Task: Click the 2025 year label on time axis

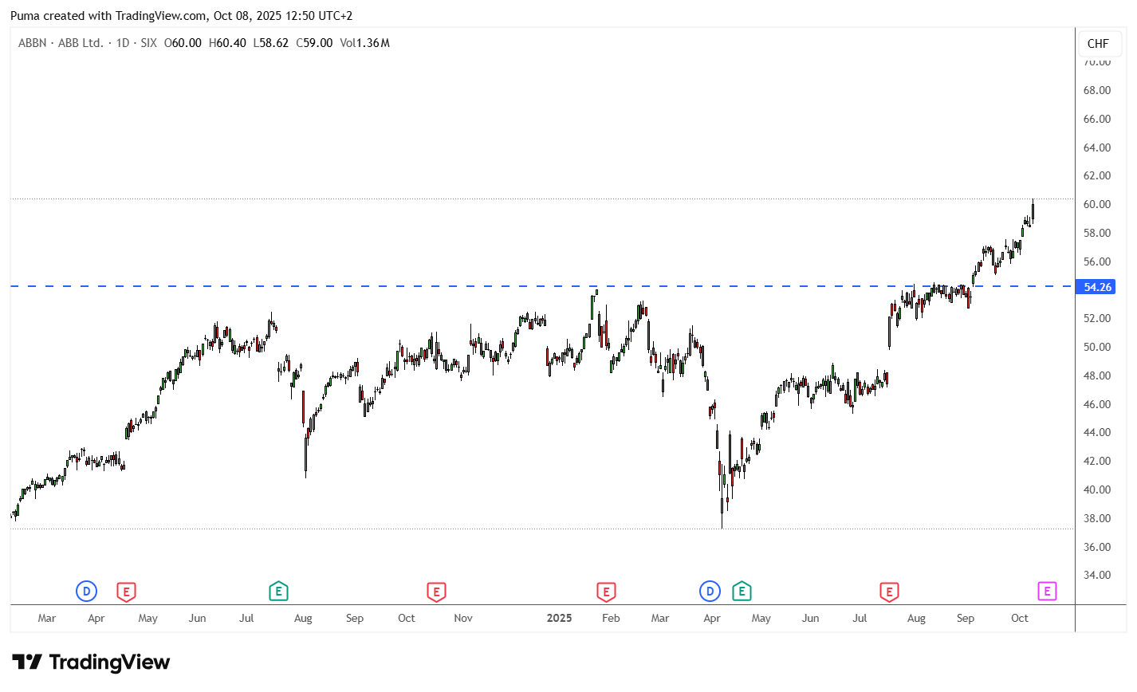Action: pyautogui.click(x=559, y=618)
